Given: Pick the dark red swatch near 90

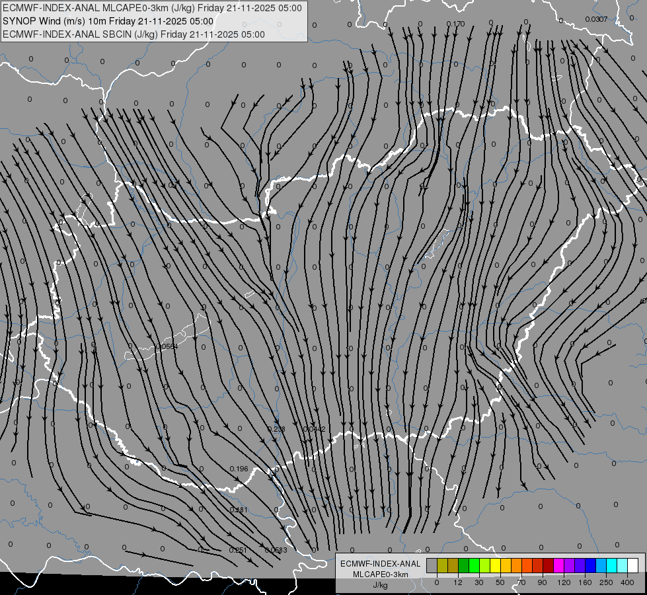Looking at the screenshot, I should click(548, 565).
